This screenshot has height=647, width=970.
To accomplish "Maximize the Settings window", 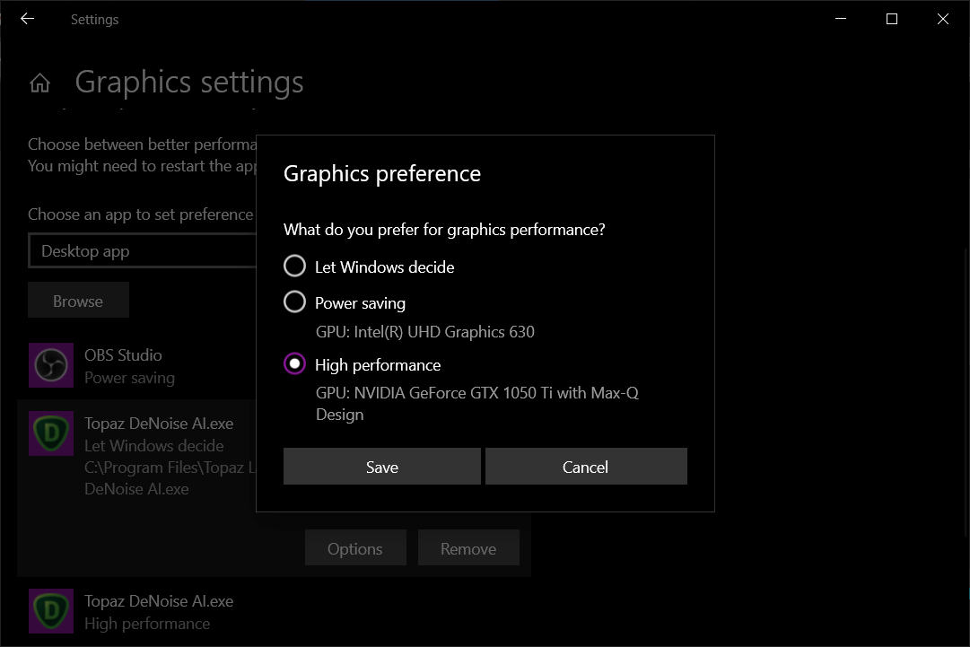I will pyautogui.click(x=891, y=19).
